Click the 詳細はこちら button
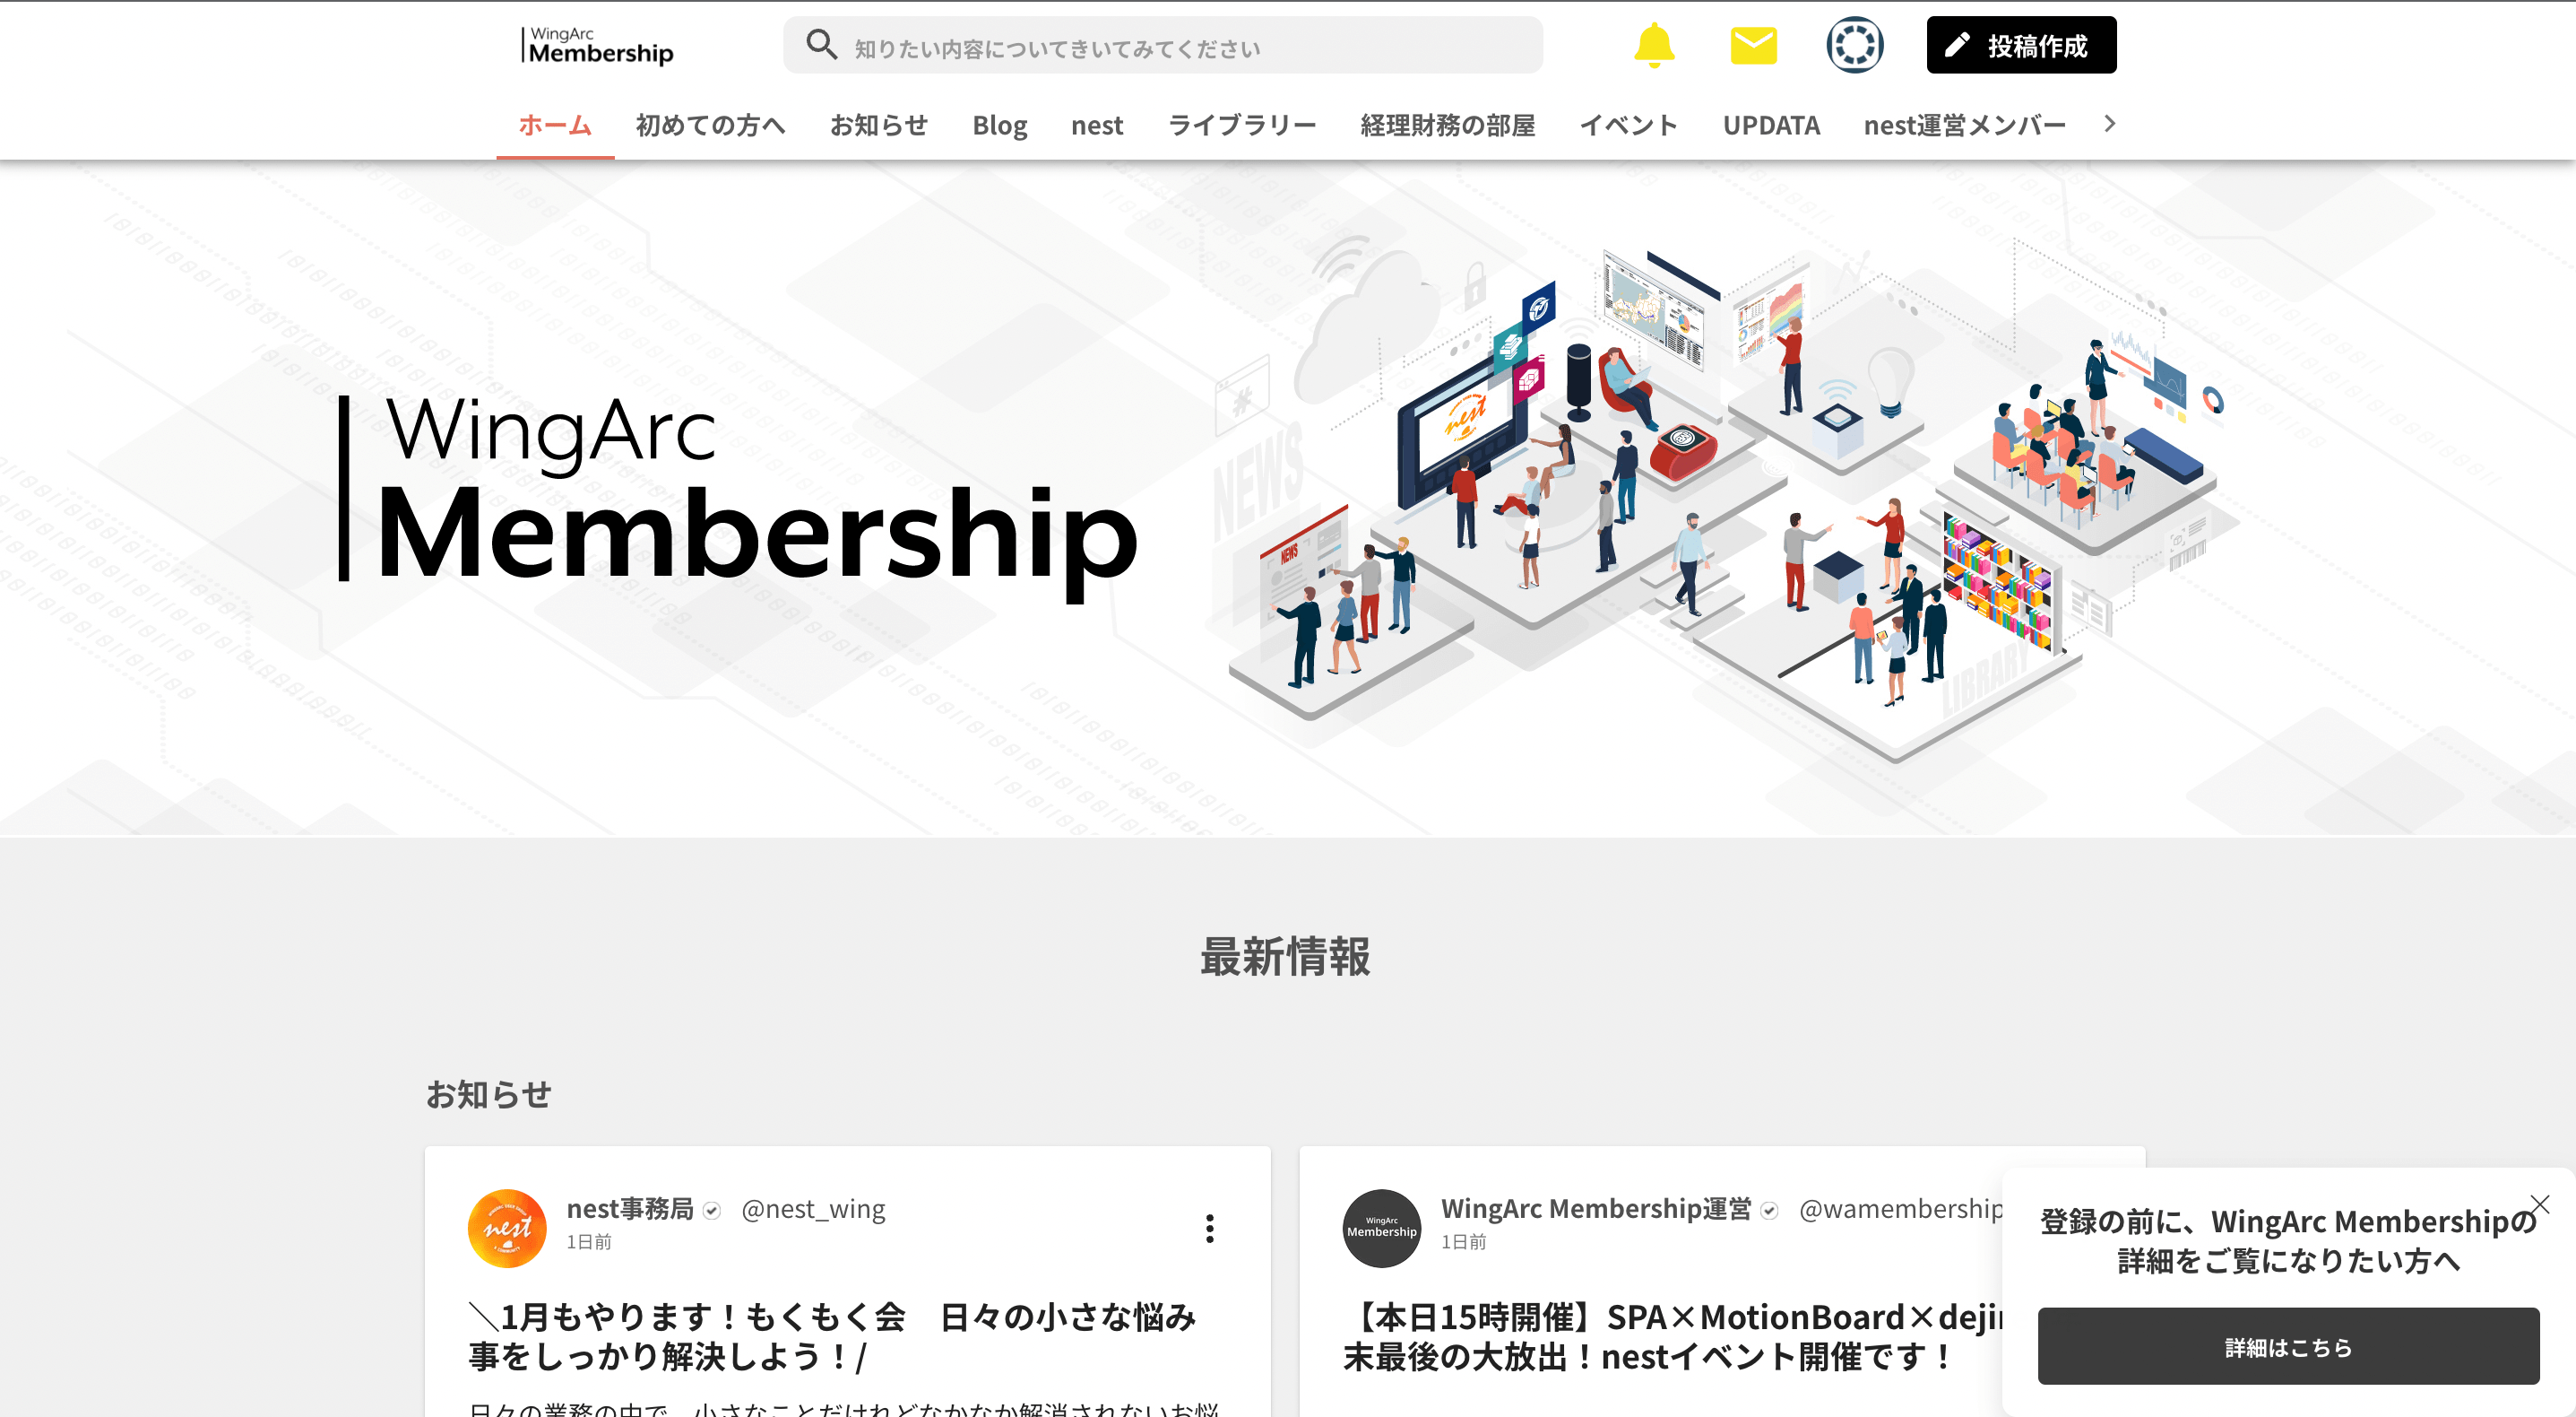This screenshot has width=2576, height=1417. tap(2288, 1346)
